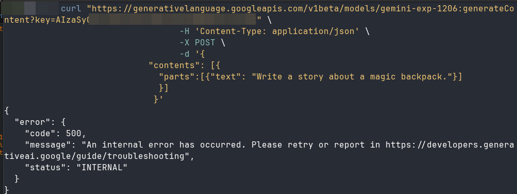Screen dimensions: 517x194
Task: Click the opening brace of the response
Action: (x=7, y=111)
